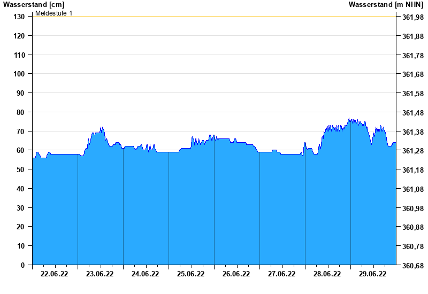Click the date label 28.06.22
The height and width of the screenshot is (294, 428).
327,274
